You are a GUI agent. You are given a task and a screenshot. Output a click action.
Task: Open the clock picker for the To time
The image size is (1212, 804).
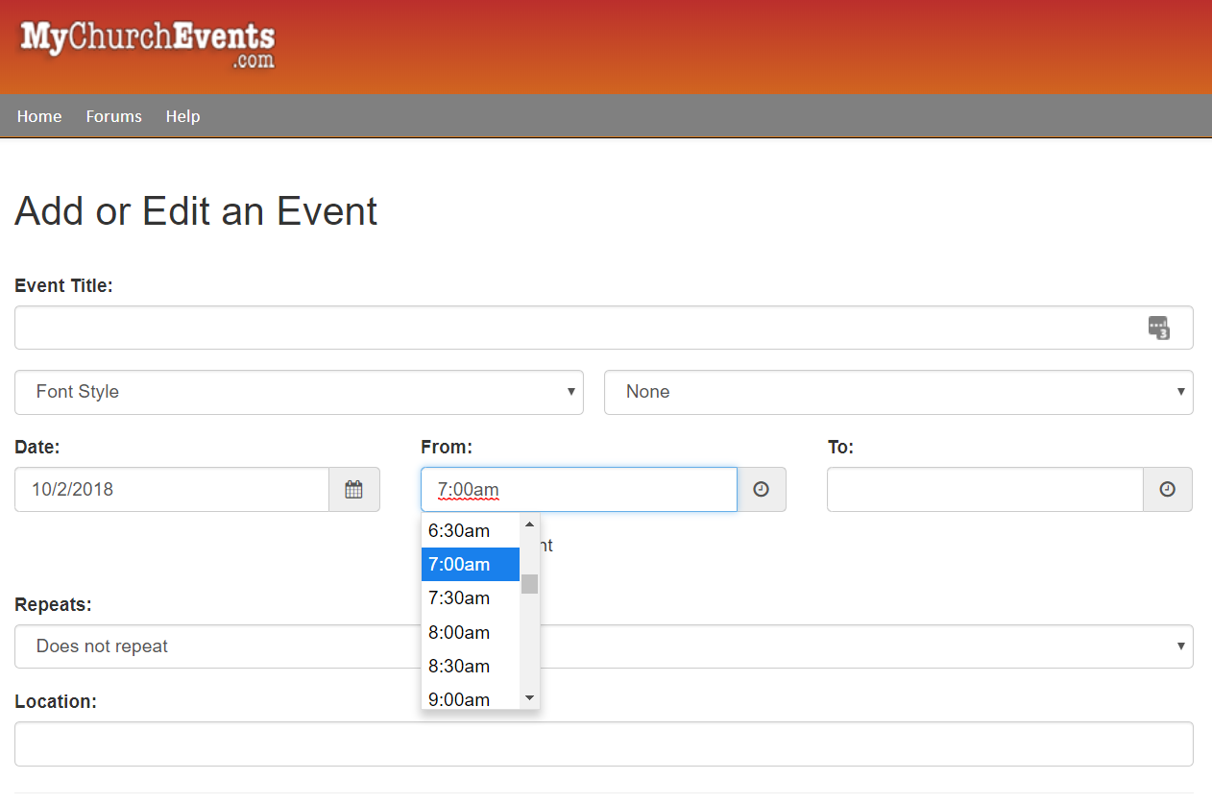[x=1167, y=489]
